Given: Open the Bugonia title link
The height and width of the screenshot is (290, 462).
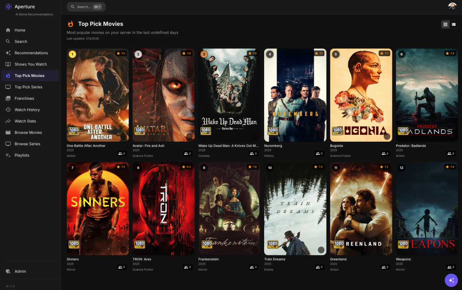Looking at the screenshot, I should click(336, 146).
